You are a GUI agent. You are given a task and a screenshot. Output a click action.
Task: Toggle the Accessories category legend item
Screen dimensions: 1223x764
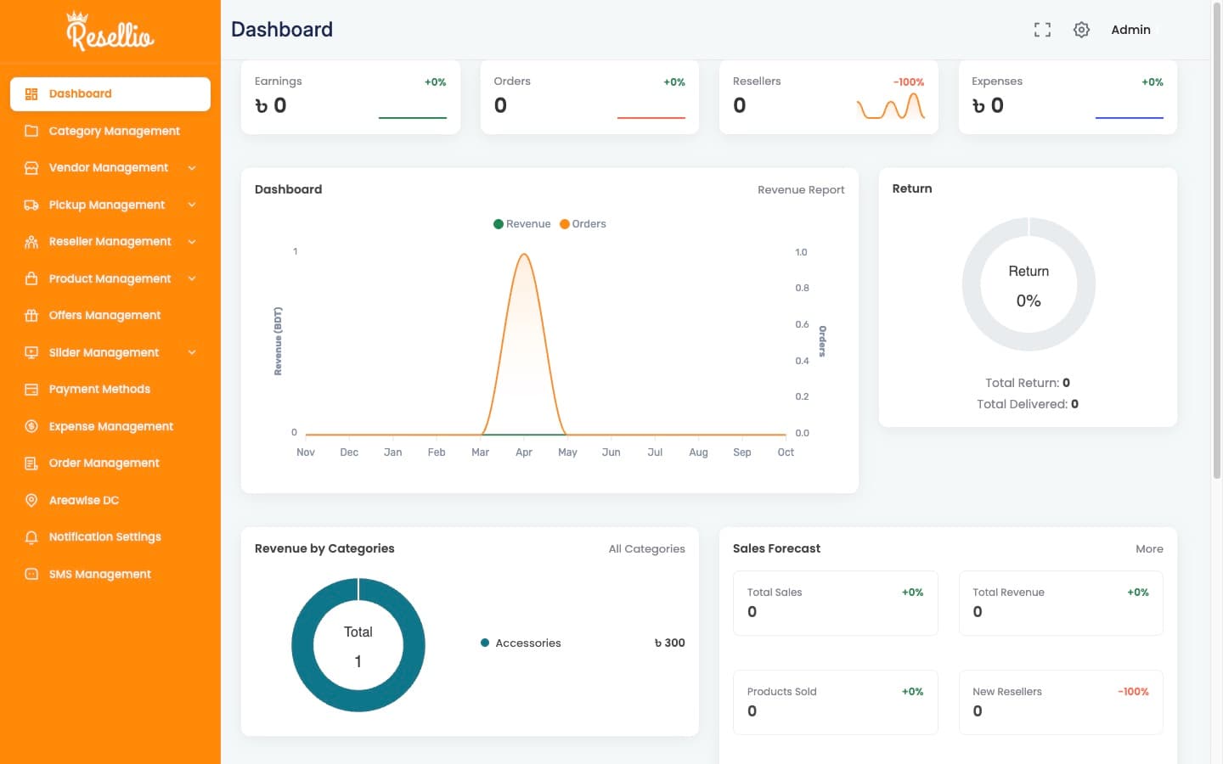pos(521,643)
